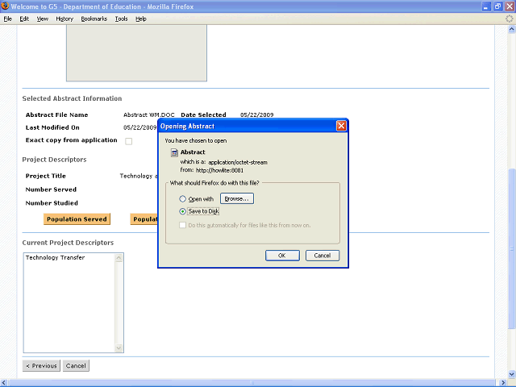The image size is (516, 387).
Task: Select Technology Transfer in descriptors list
Action: pyautogui.click(x=55, y=258)
